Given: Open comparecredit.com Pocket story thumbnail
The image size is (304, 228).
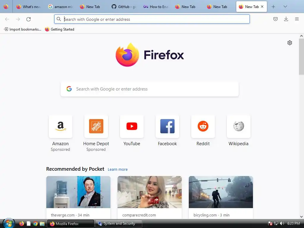Looking at the screenshot, I should tap(150, 192).
